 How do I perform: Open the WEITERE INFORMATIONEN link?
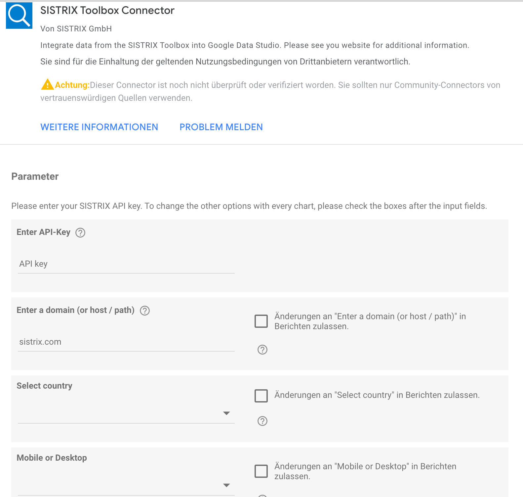coord(99,127)
